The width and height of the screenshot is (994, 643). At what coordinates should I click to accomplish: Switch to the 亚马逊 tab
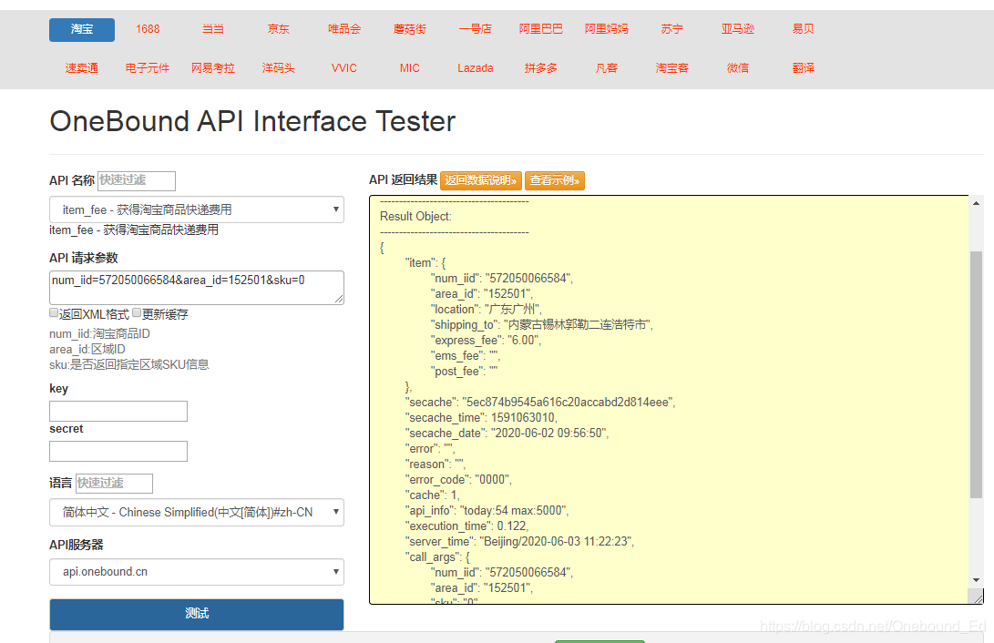pos(738,30)
